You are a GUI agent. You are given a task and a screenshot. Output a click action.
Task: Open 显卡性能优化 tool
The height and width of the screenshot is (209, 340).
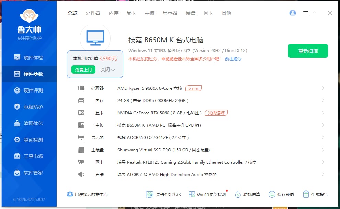pyautogui.click(x=163, y=195)
